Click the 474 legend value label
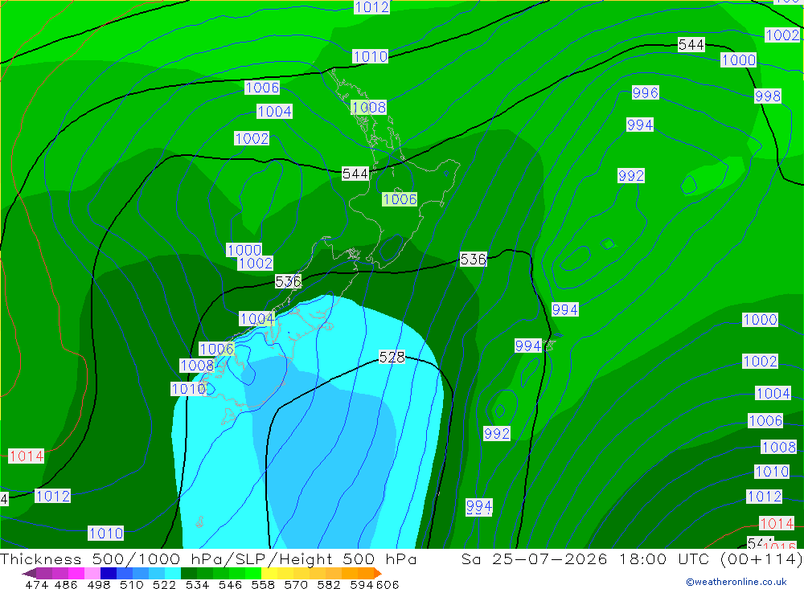This screenshot has height=589, width=804. click(x=36, y=584)
